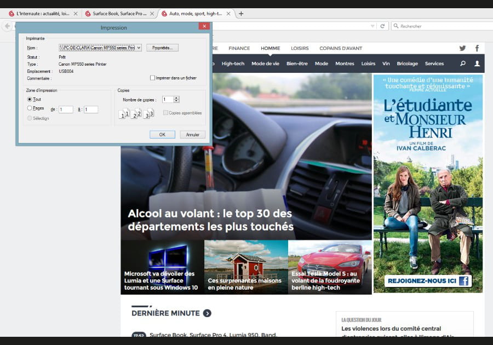Reload the page with the refresh icon
This screenshot has width=493, height=345.
(382, 26)
